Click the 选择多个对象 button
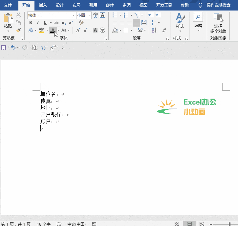Viewport: 238px width, 226px height. (218, 23)
